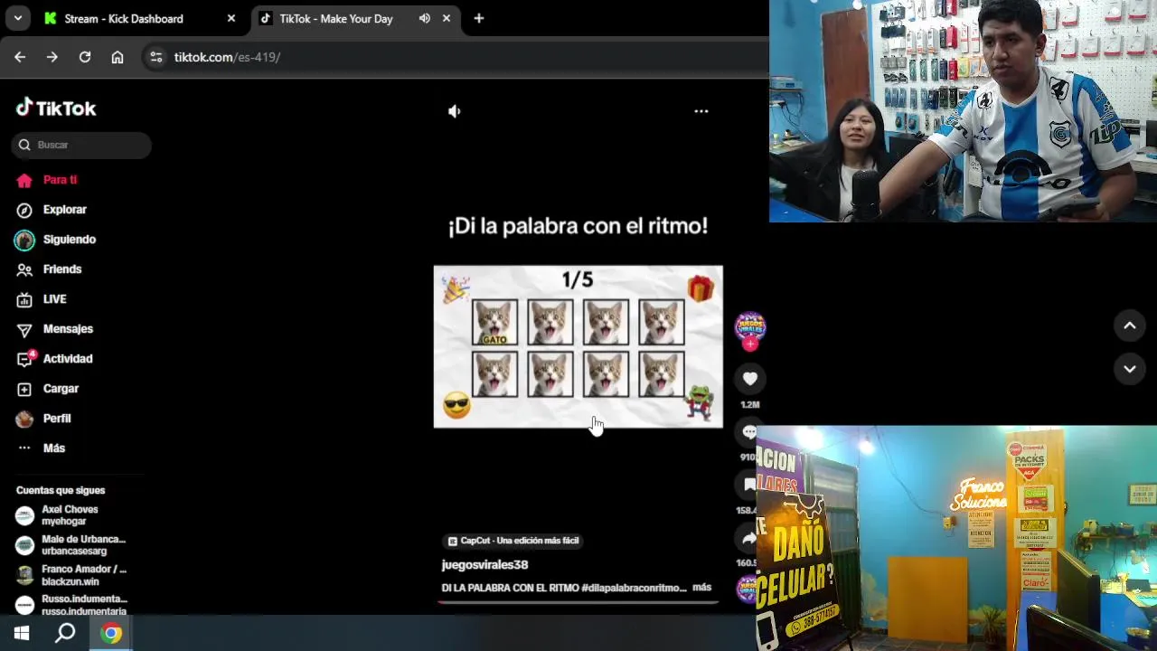Click the GATO cat video thumbnail
Screen dimensions: 1157x651
494,322
